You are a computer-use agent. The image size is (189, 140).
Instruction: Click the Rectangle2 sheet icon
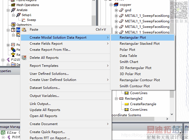click(121, 99)
